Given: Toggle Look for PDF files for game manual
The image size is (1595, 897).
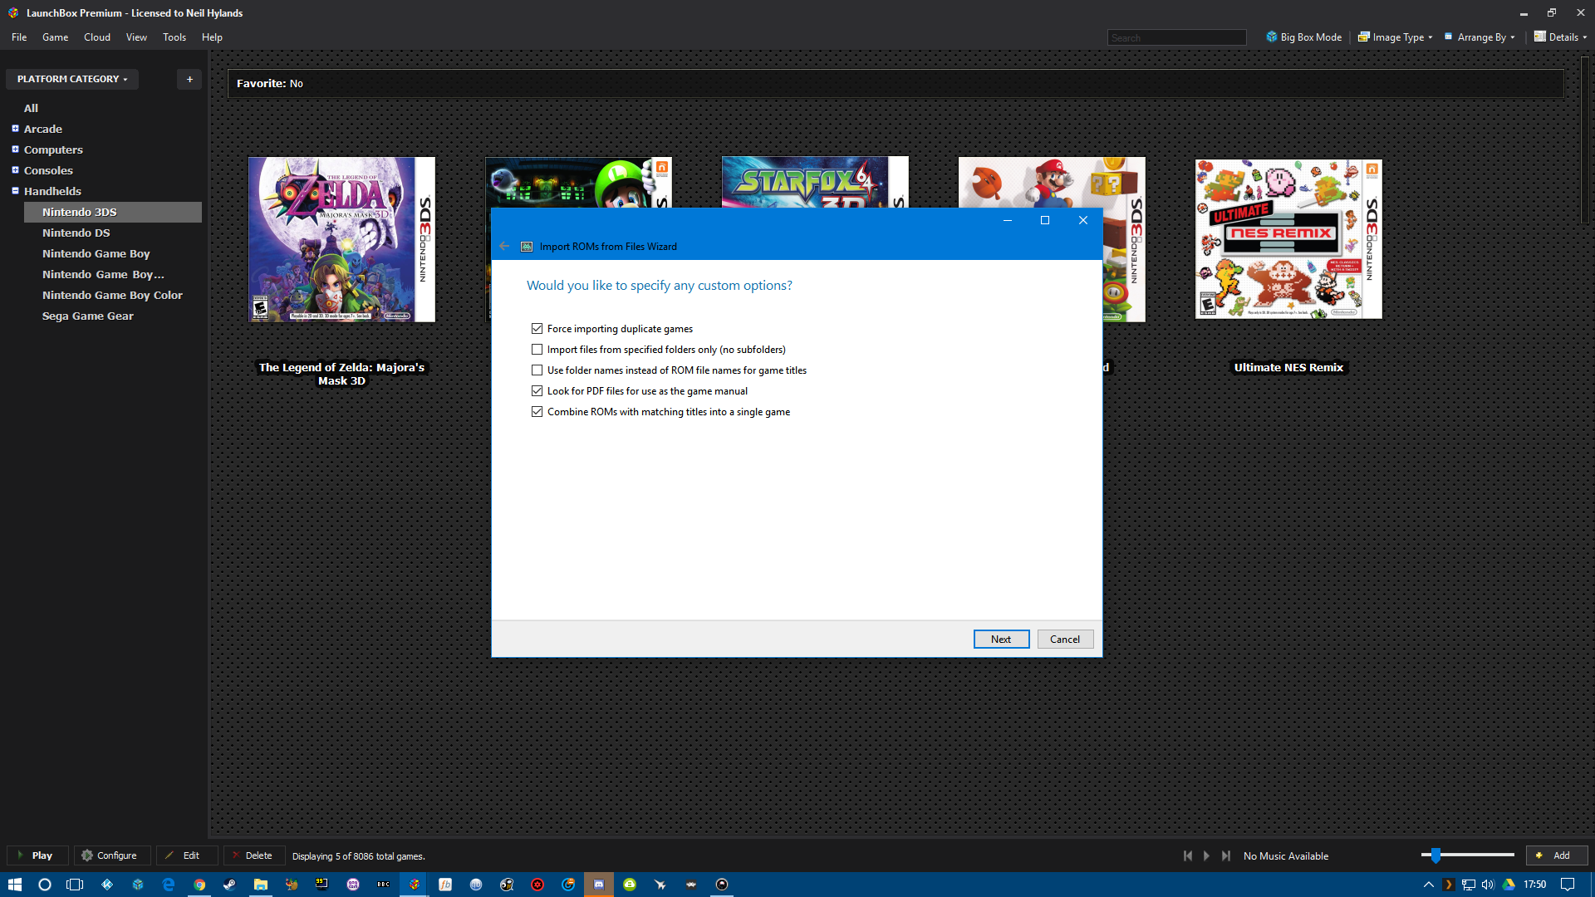Looking at the screenshot, I should [x=537, y=391].
